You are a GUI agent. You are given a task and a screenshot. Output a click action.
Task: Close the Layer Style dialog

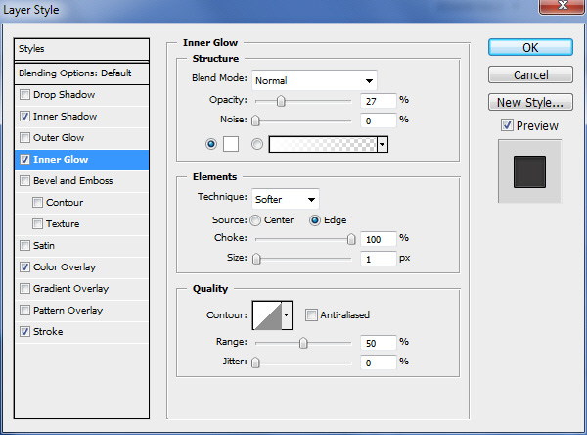click(x=563, y=6)
